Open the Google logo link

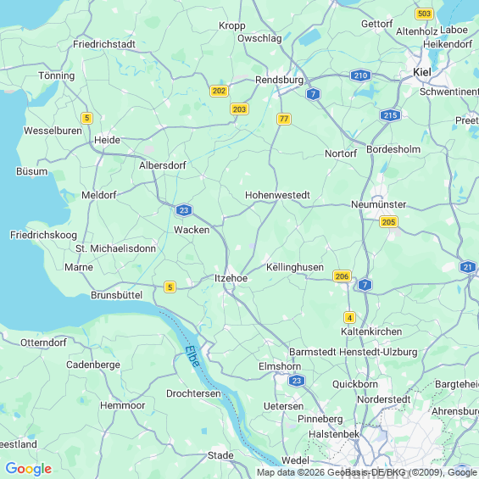tap(29, 469)
